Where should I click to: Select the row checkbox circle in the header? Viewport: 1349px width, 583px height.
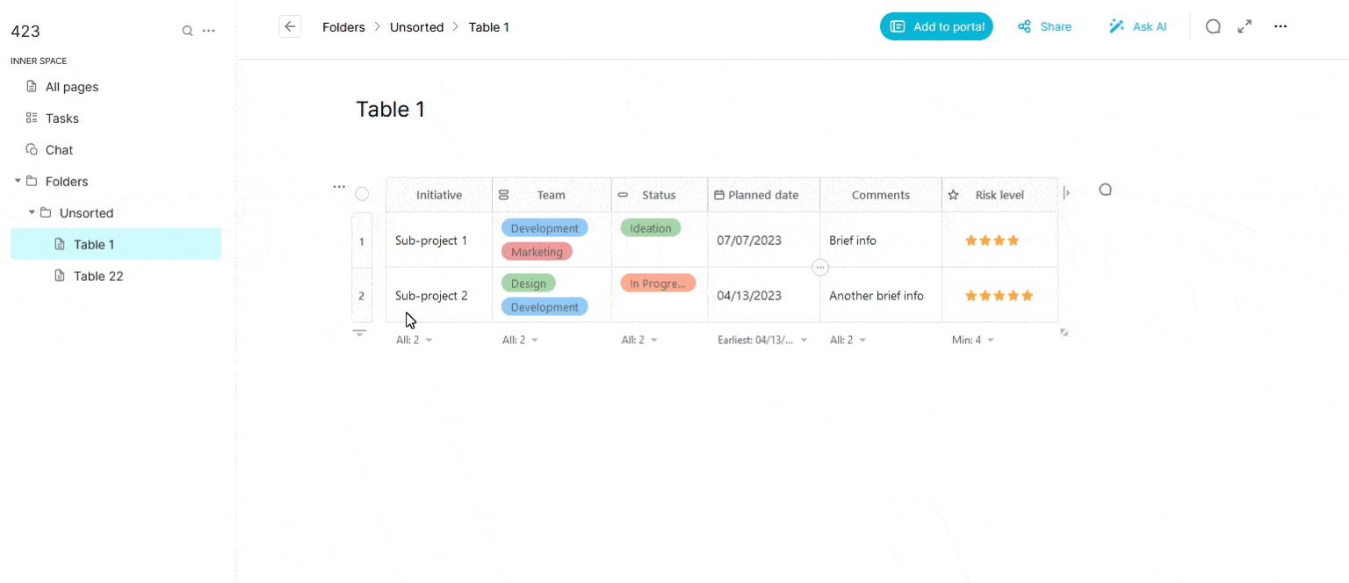pyautogui.click(x=362, y=193)
